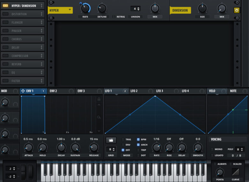The width and height of the screenshot is (249, 182).
Task: Select the LFO 2 tab
Action: [x=142, y=91]
